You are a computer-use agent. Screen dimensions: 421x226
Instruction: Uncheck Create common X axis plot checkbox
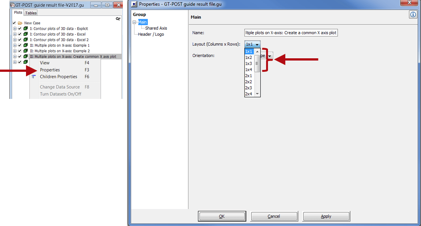pos(20,56)
